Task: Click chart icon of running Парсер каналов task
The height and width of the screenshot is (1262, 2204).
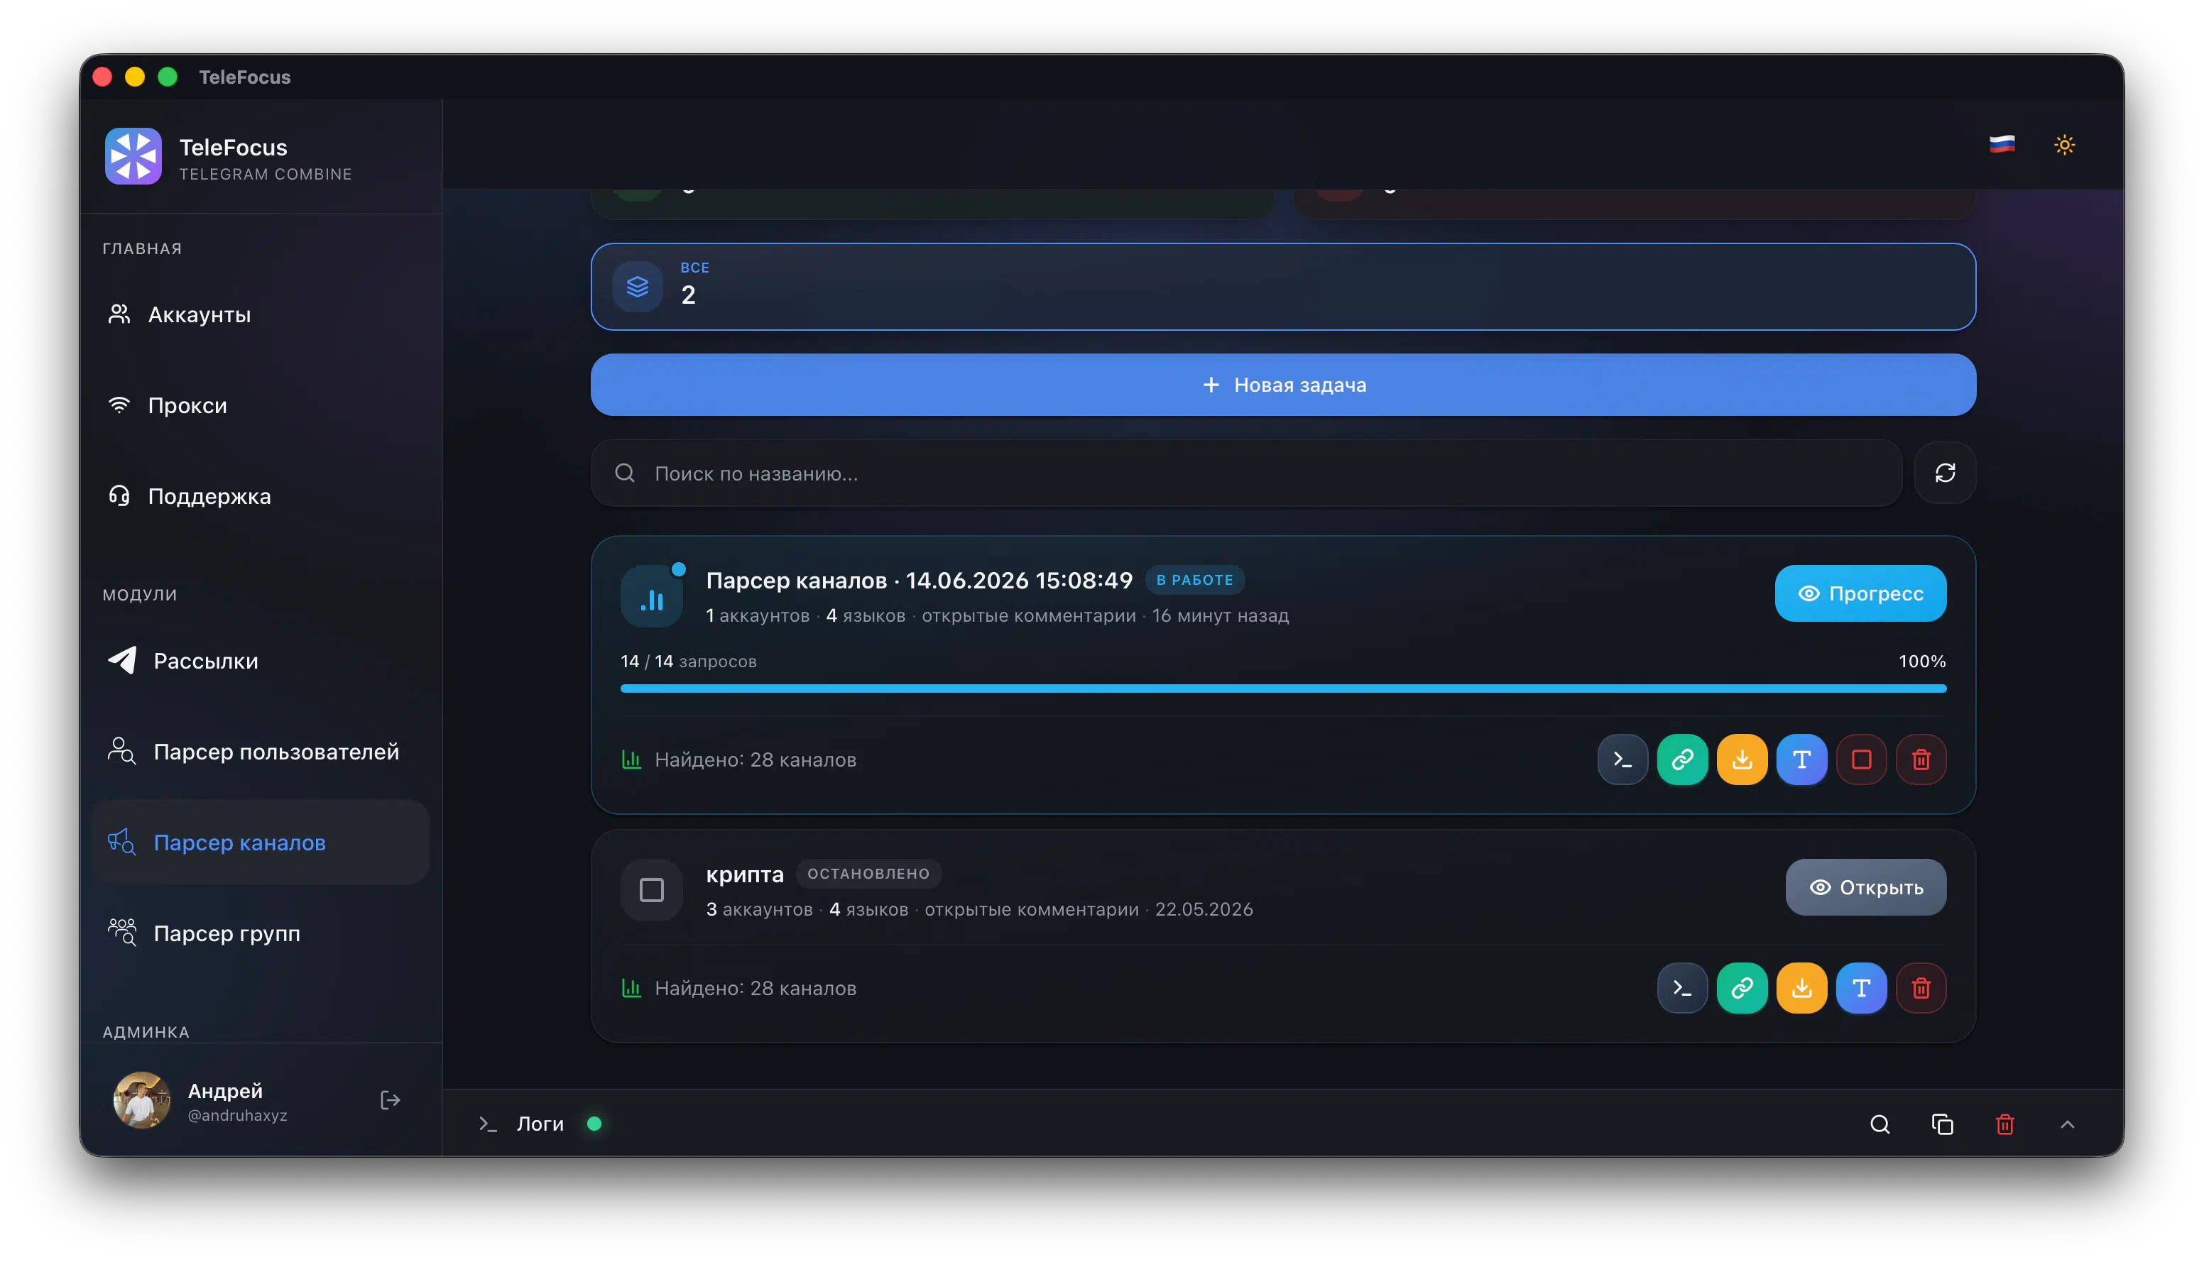Action: click(x=652, y=596)
